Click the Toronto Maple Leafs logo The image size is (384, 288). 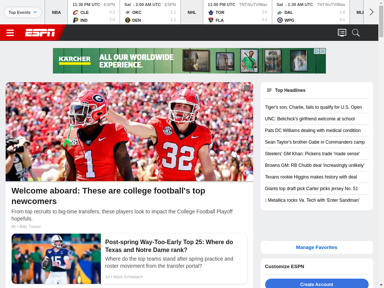(x=211, y=12)
